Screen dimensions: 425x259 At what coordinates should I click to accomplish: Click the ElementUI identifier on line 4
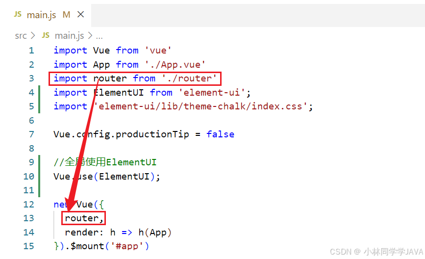(x=119, y=93)
